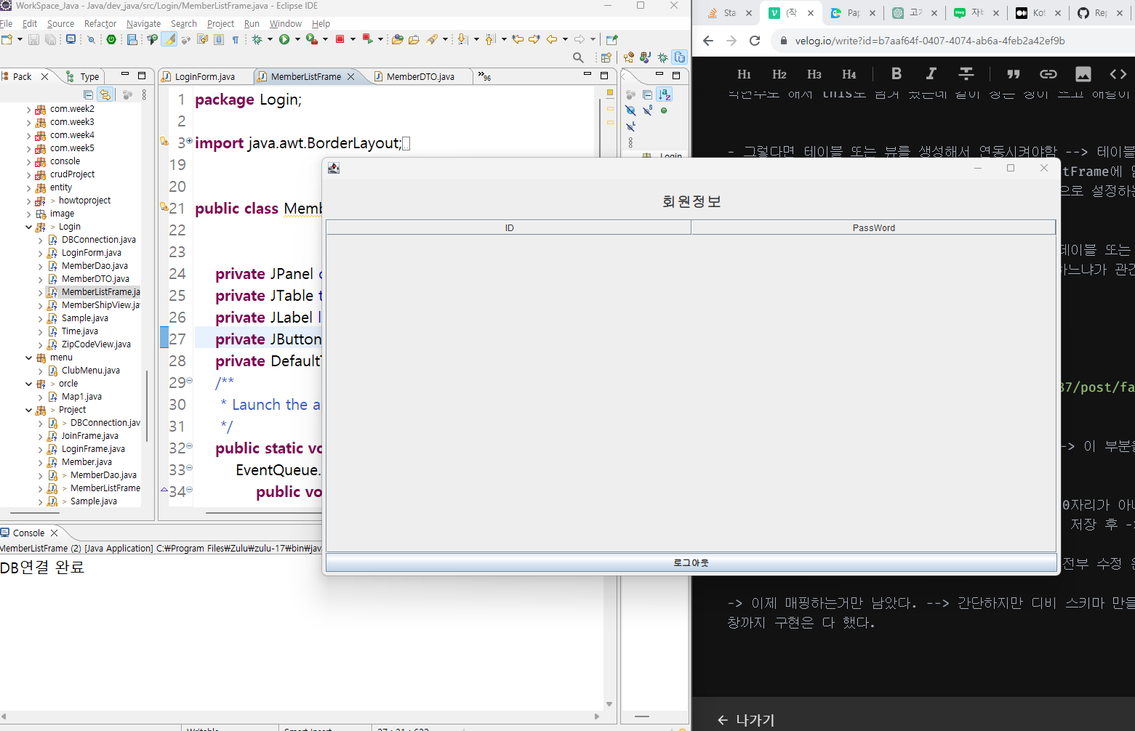Minimize the Package Explorer view
1135x731 pixels.
pos(125,75)
